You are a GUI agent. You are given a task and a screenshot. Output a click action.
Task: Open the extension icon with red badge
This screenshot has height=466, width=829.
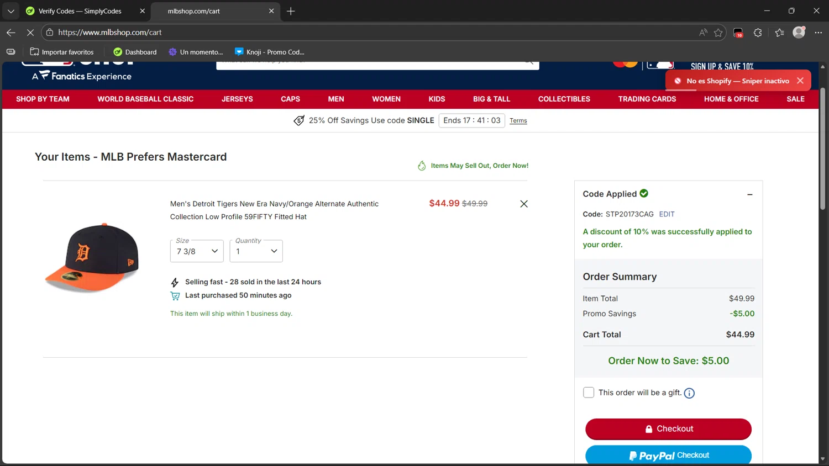738,33
